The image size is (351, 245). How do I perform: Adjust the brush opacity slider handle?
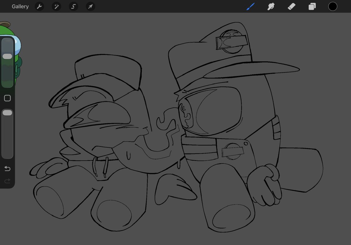[7, 113]
